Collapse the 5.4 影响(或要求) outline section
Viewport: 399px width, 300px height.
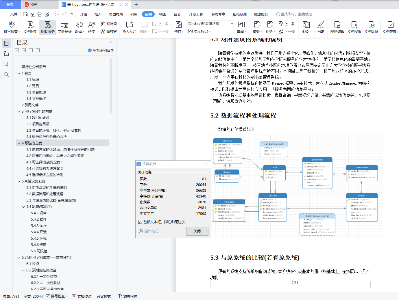[x=23, y=207]
